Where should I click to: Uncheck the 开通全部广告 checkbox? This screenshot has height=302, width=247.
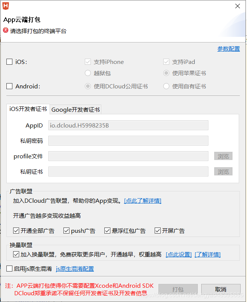pyautogui.click(x=16, y=231)
